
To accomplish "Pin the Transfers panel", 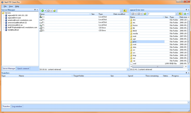I will tap(186, 73).
